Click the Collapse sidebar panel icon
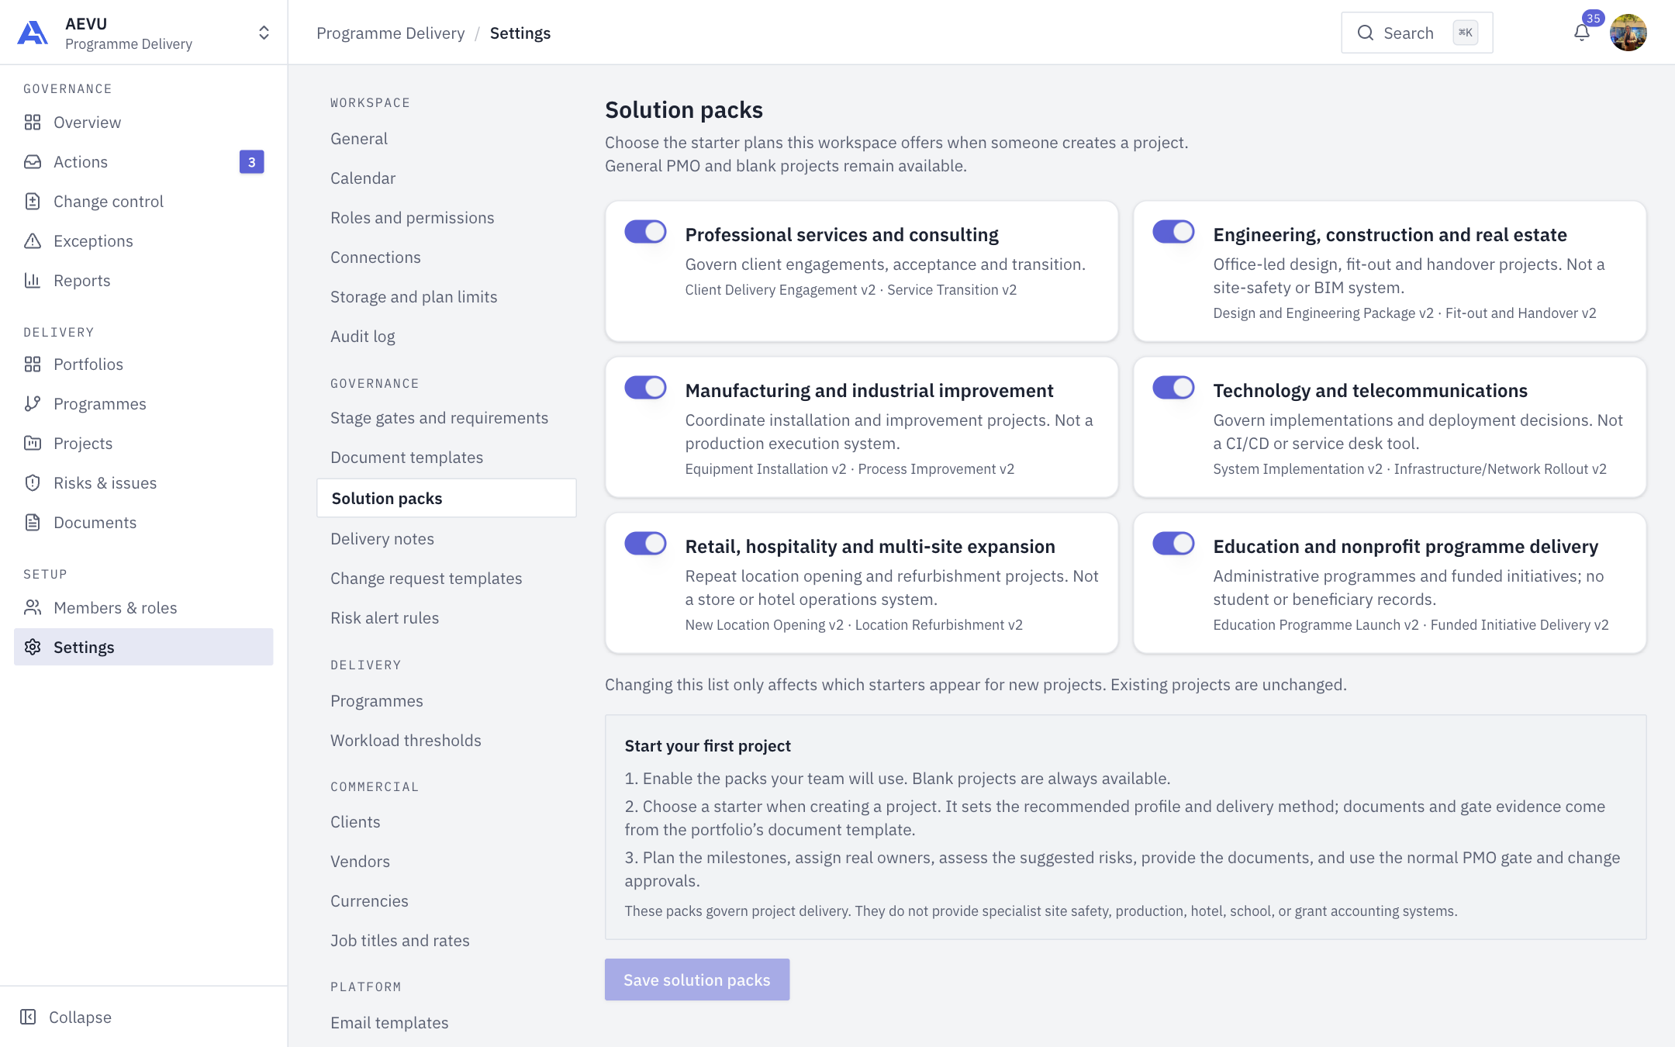 (28, 1018)
